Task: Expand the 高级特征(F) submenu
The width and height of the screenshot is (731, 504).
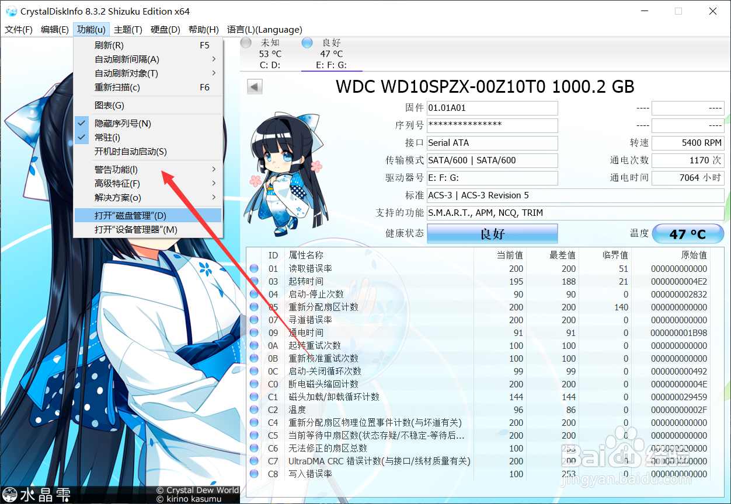Action: click(148, 184)
